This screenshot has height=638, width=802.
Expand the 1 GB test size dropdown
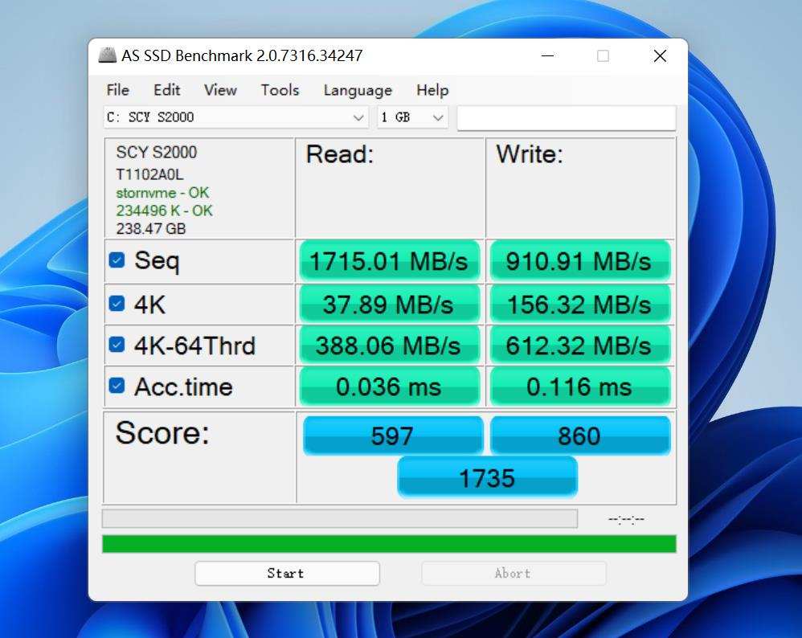412,117
